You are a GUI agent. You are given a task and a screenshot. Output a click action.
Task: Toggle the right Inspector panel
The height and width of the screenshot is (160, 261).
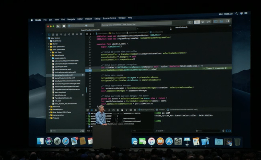pyautogui.click(x=227, y=21)
